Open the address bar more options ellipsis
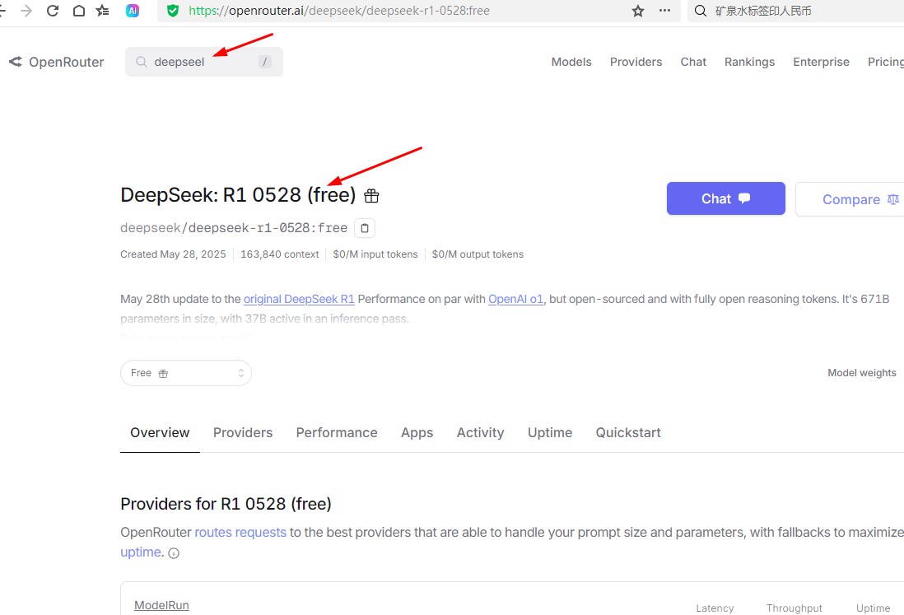The height and width of the screenshot is (615, 904). click(x=664, y=11)
